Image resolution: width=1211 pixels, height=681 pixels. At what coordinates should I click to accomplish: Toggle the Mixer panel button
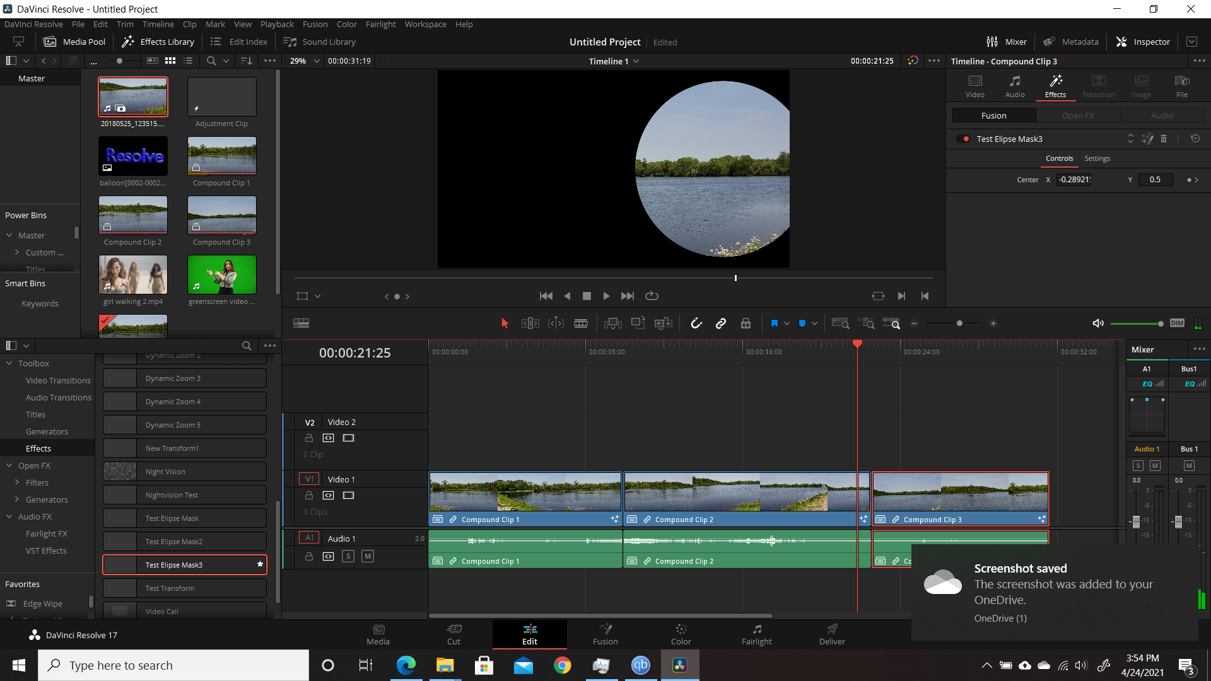(x=1007, y=42)
